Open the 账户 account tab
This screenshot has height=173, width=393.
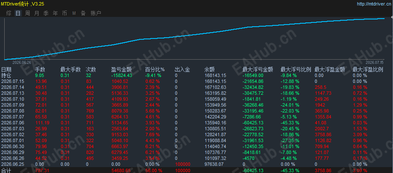(96, 13)
